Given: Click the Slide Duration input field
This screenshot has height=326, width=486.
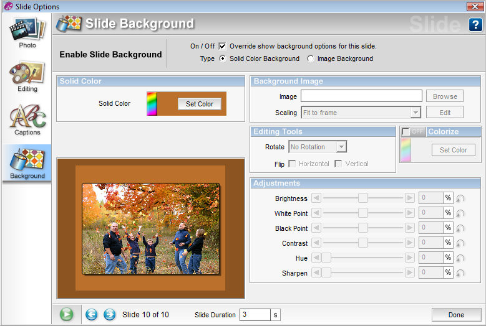Looking at the screenshot, I should 255,315.
